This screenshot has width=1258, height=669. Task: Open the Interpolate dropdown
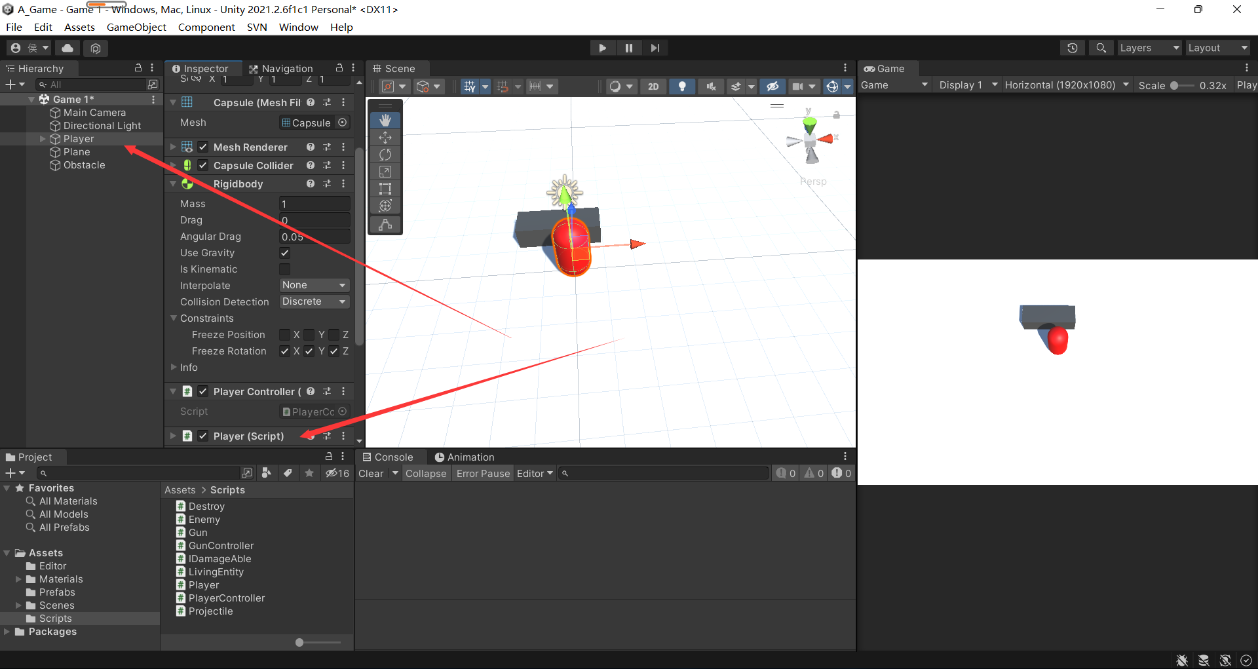(314, 286)
